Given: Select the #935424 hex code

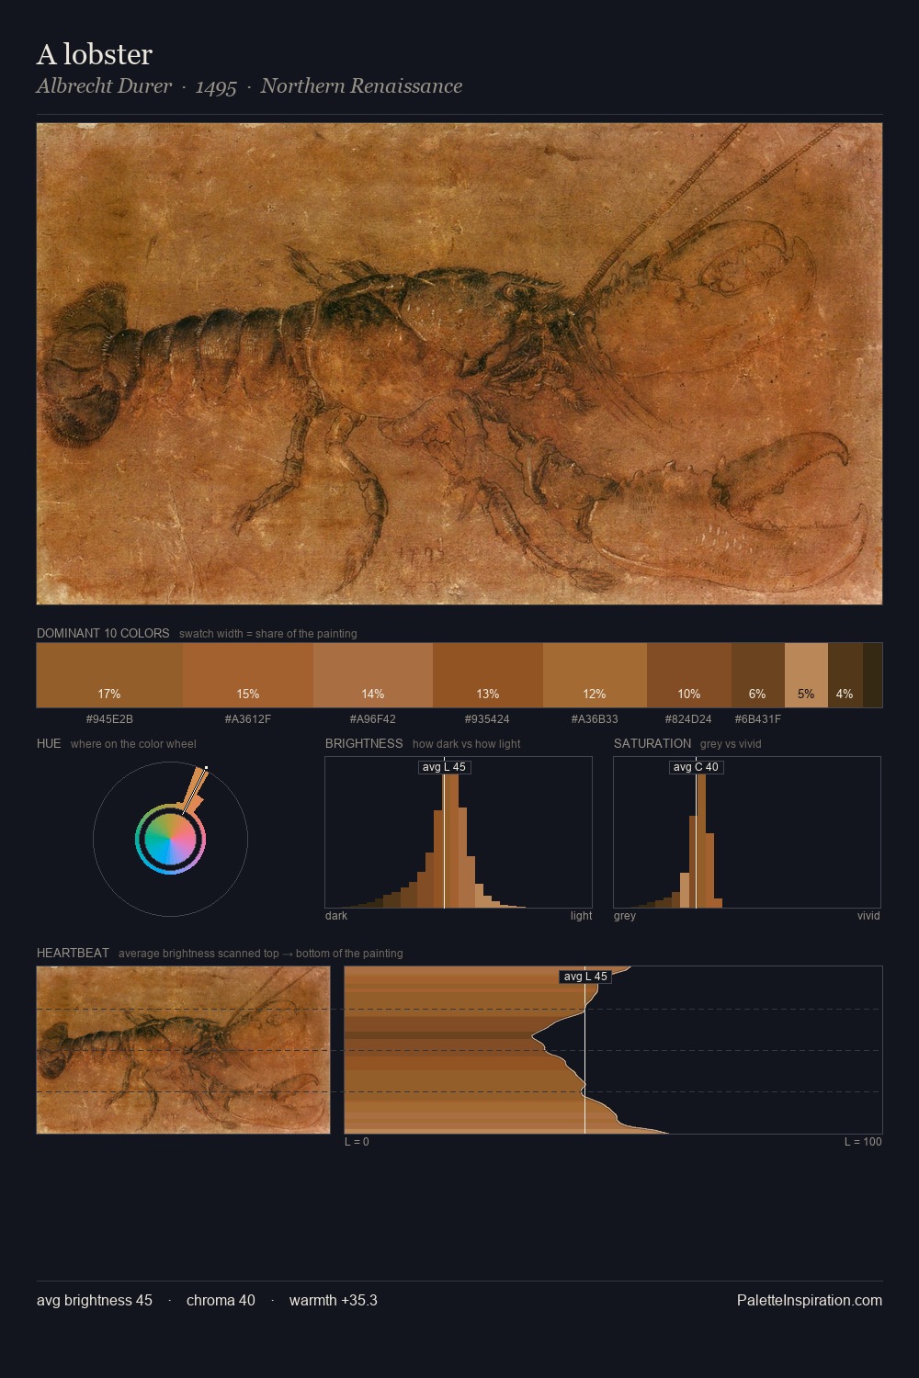Looking at the screenshot, I should coord(487,719).
